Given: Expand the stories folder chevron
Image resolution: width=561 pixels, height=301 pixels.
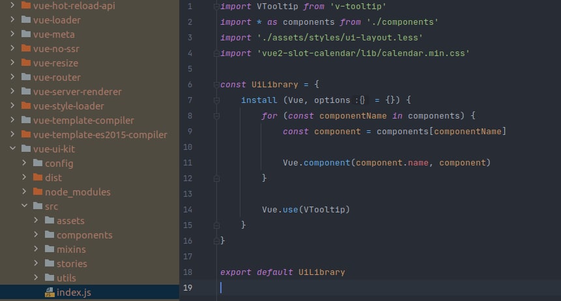Looking at the screenshot, I should pos(36,263).
